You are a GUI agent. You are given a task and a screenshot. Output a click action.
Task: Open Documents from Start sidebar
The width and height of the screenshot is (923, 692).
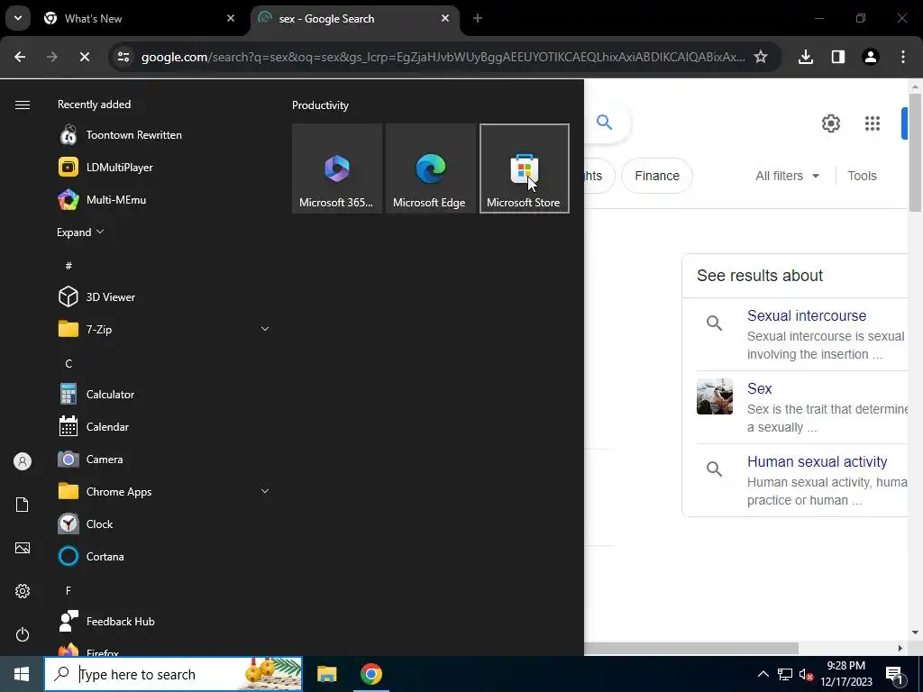point(23,505)
